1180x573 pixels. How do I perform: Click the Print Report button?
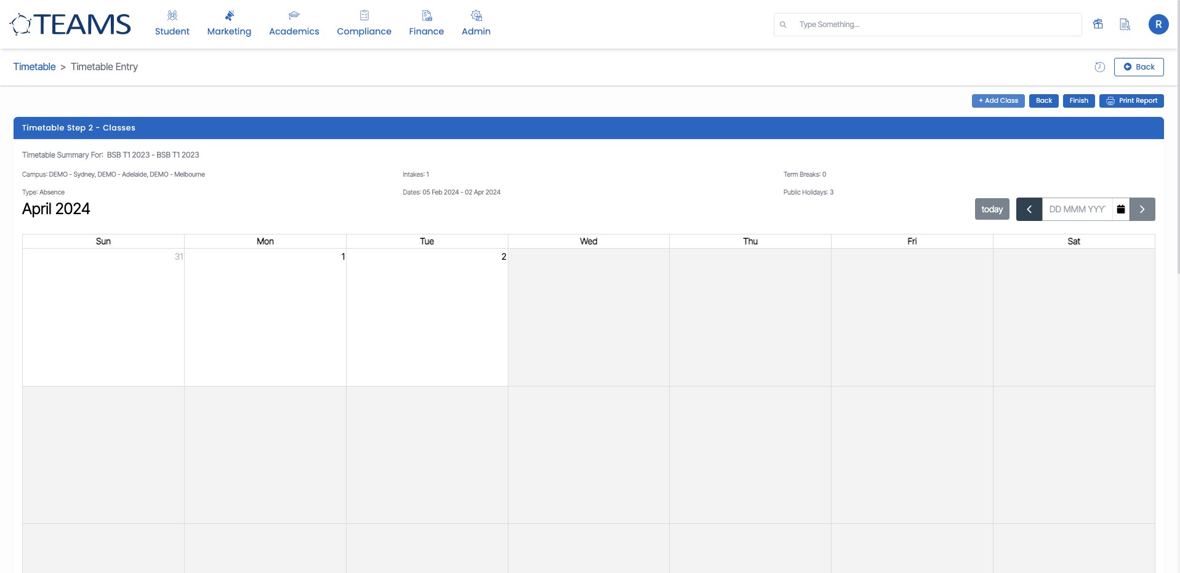pyautogui.click(x=1131, y=101)
